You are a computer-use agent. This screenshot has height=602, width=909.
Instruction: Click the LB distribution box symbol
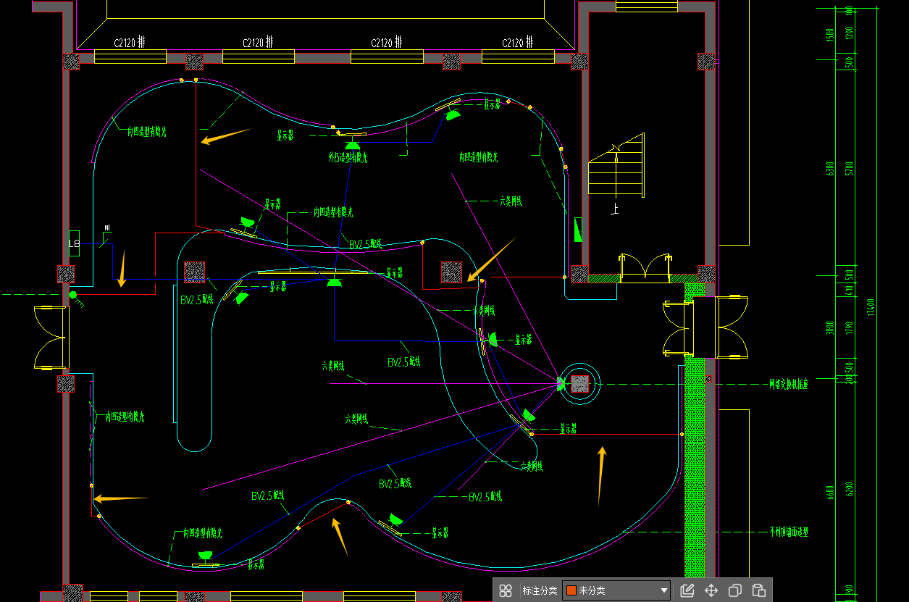(74, 243)
